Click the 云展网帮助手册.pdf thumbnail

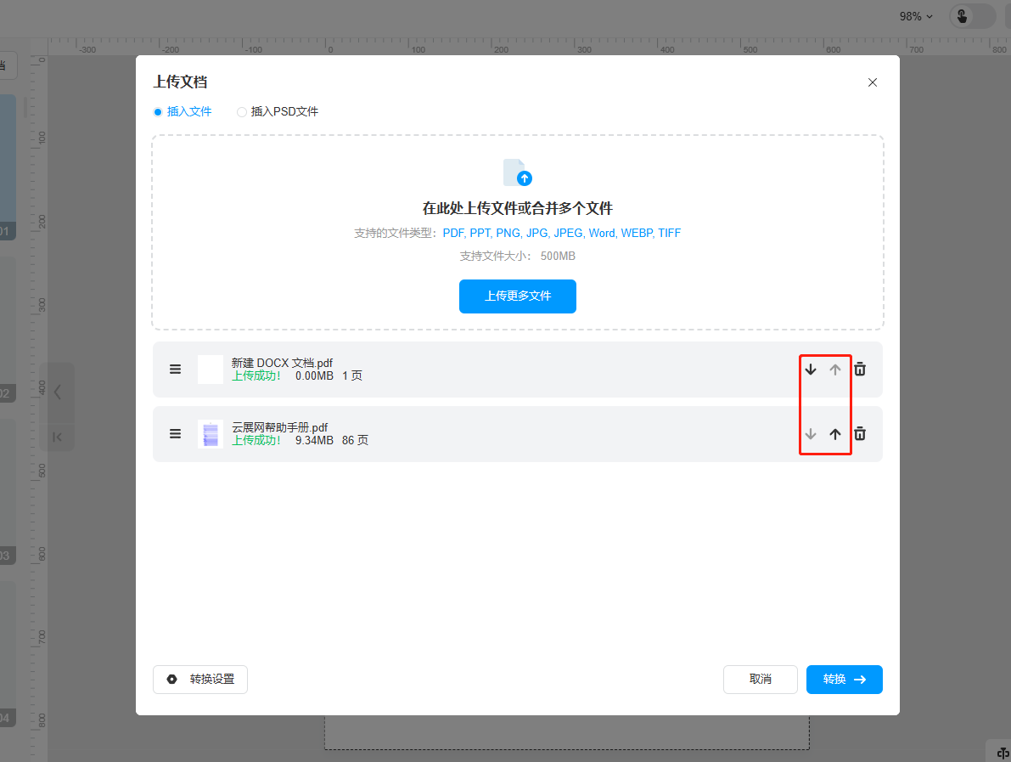tap(211, 434)
